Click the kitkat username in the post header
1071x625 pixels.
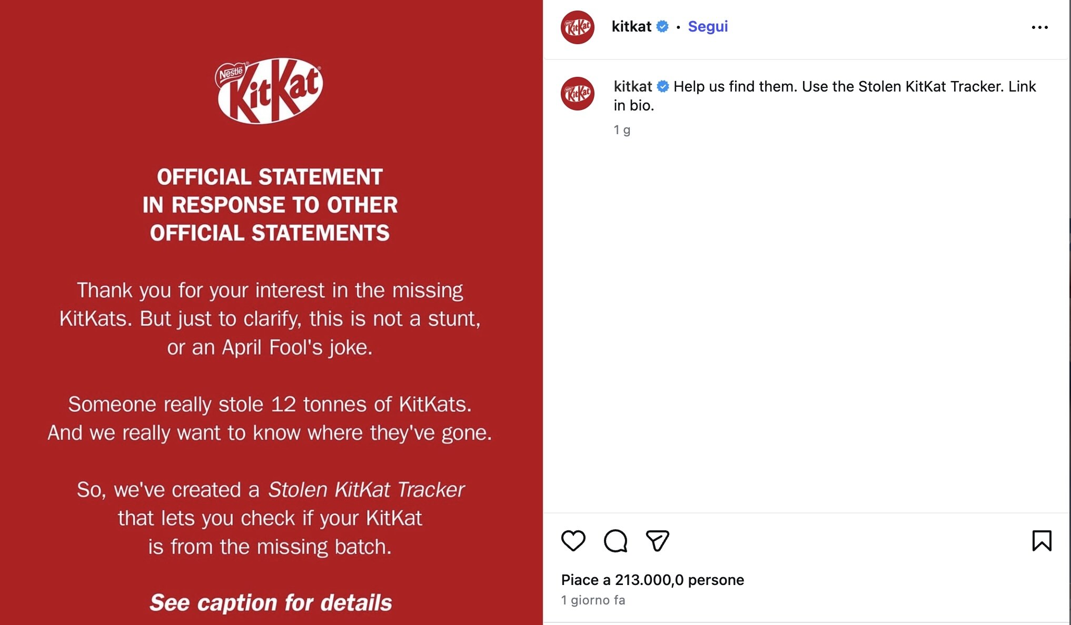tap(631, 26)
